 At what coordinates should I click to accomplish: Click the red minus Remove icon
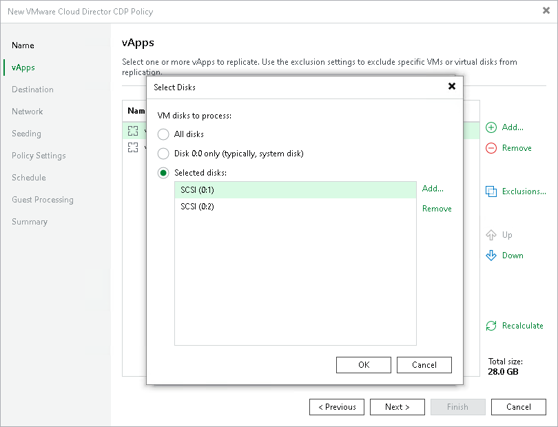pos(491,148)
